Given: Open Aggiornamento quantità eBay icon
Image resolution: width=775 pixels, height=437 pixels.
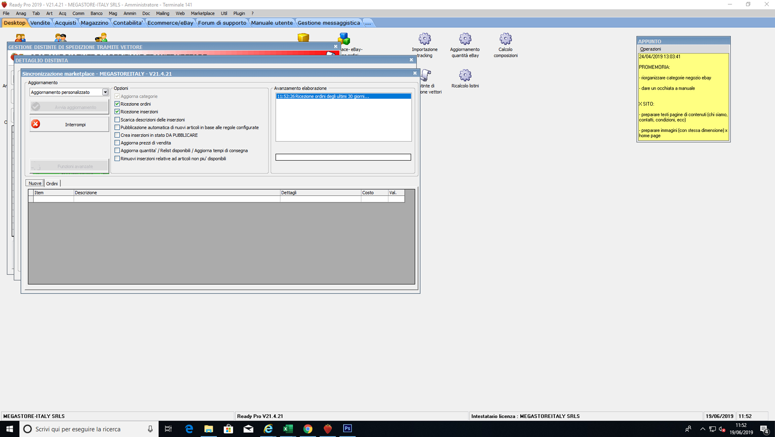Looking at the screenshot, I should click(465, 39).
